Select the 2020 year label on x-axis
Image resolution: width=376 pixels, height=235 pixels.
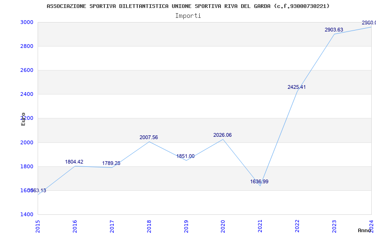pos(223,226)
